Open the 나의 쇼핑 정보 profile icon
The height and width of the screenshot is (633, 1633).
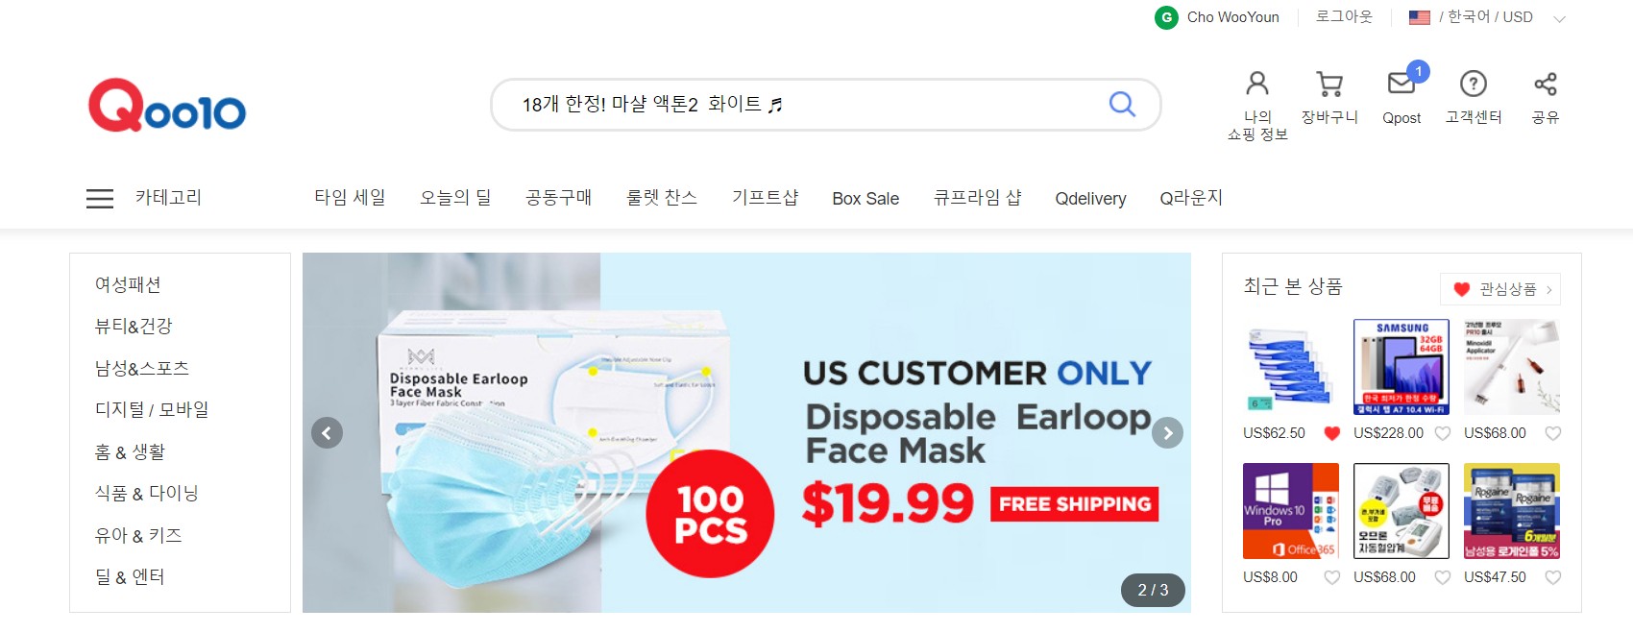pyautogui.click(x=1256, y=84)
